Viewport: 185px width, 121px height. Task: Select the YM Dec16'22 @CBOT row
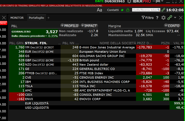(x=97, y=47)
